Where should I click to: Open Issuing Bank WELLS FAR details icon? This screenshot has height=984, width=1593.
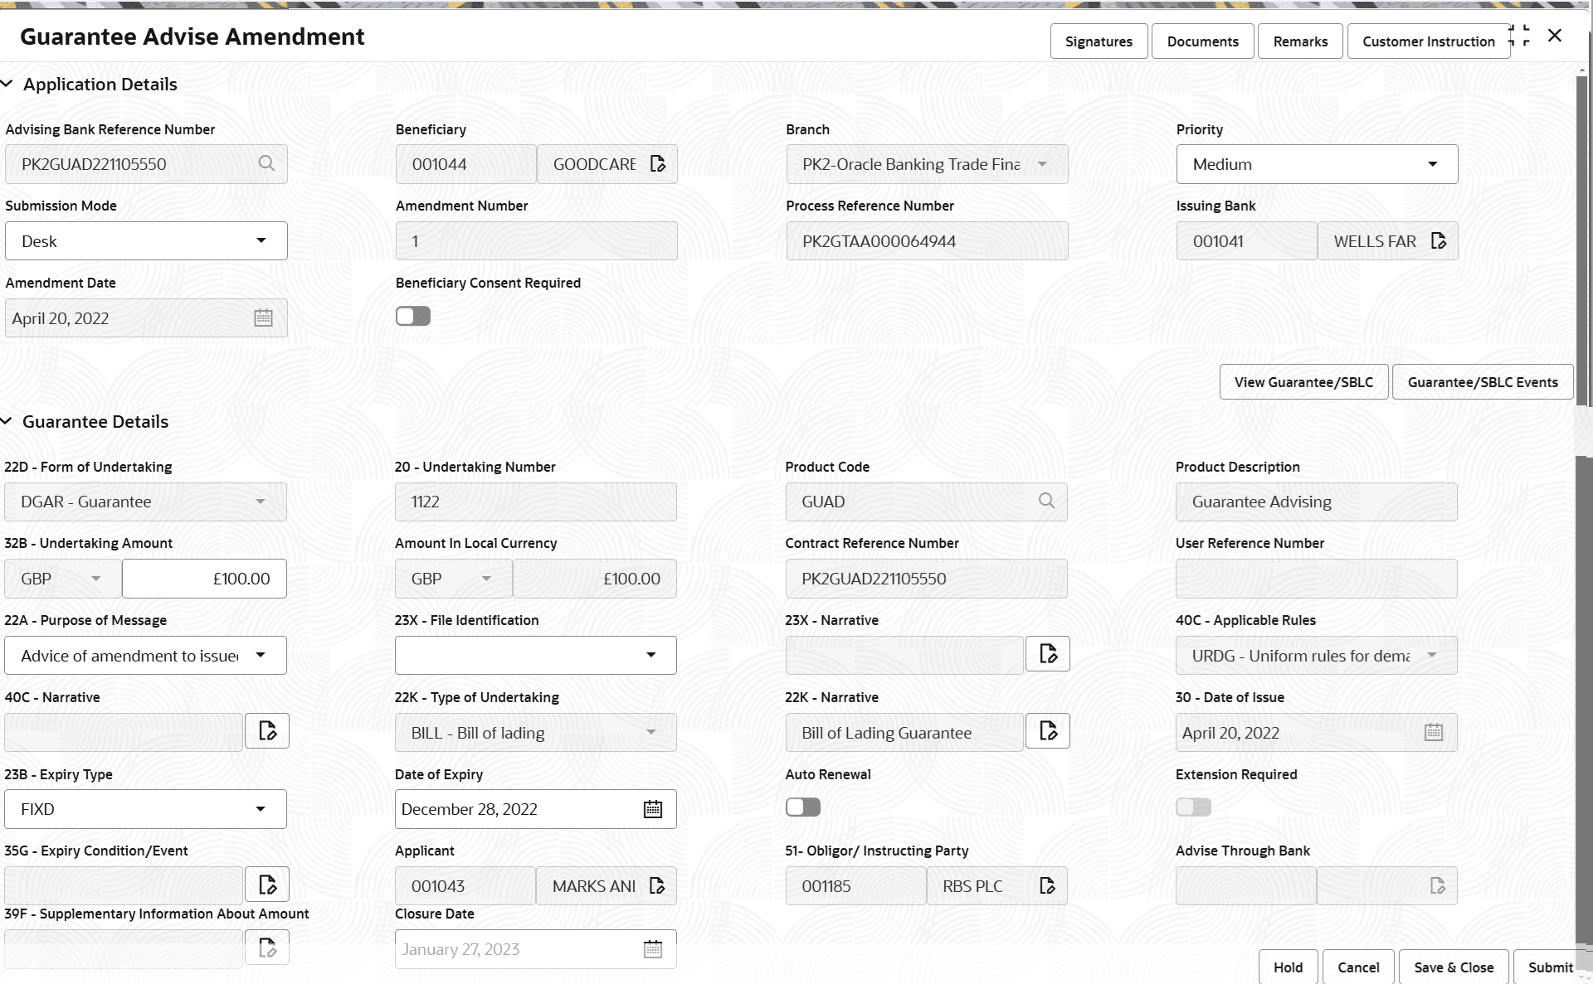point(1439,240)
